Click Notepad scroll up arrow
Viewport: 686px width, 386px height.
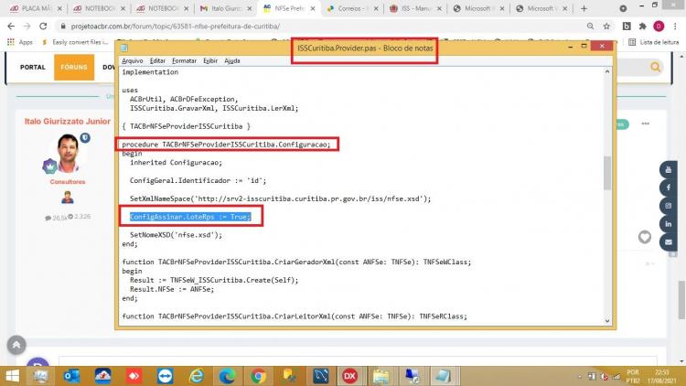click(x=607, y=71)
